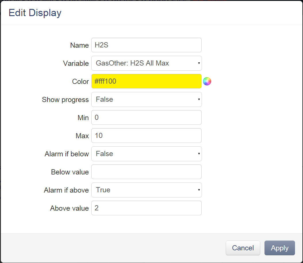This screenshot has height=263, width=303.
Task: Open the Alarm if above dropdown
Action: coord(146,190)
